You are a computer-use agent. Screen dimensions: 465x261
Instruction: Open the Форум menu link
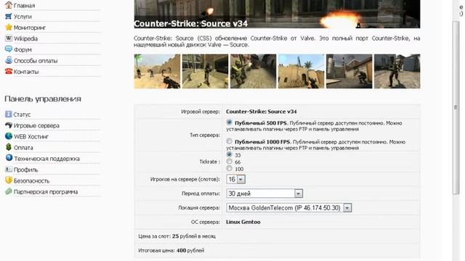(23, 50)
